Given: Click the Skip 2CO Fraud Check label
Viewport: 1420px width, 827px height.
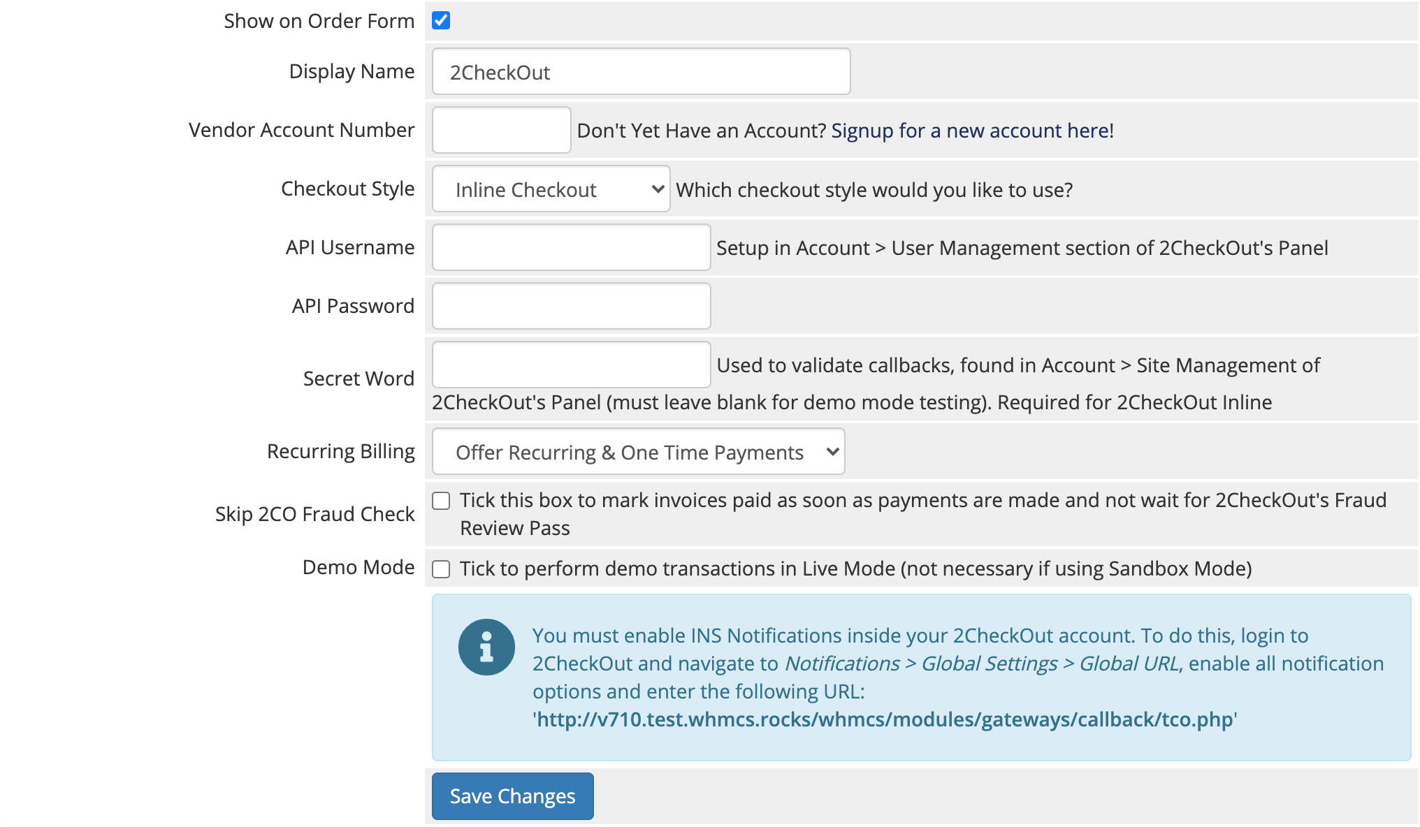Looking at the screenshot, I should [315, 514].
